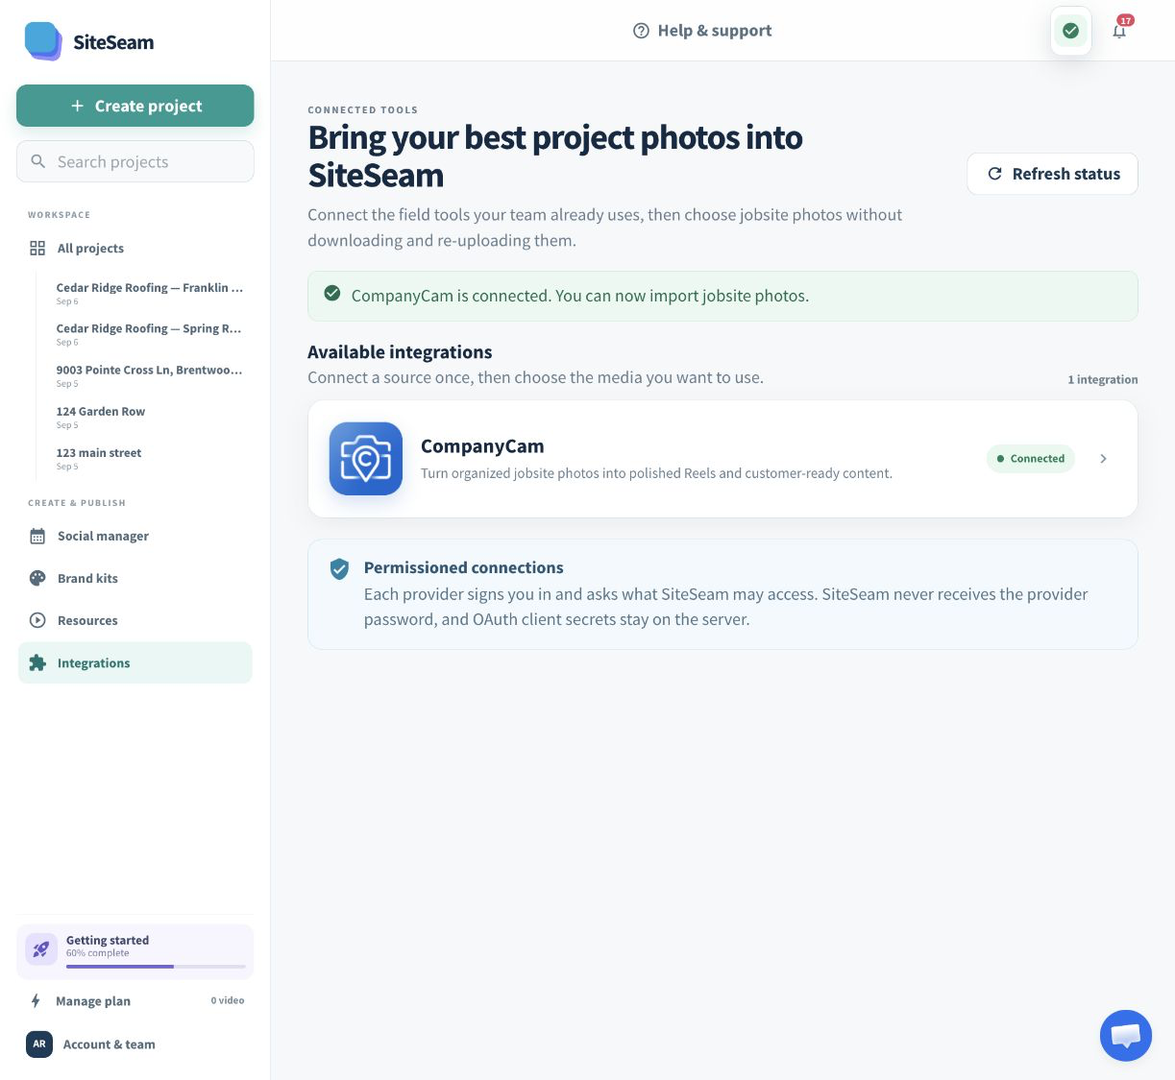Open the Cedar Ridge Roofing — Spring project
The height and width of the screenshot is (1080, 1175).
149,334
